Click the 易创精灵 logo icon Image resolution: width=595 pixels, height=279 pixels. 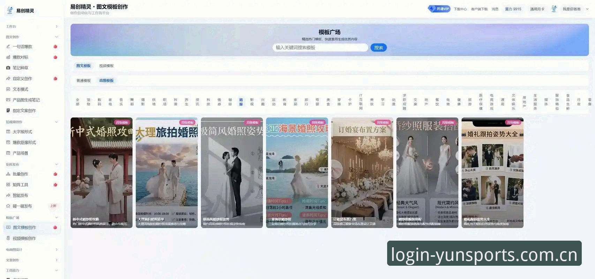click(10, 10)
